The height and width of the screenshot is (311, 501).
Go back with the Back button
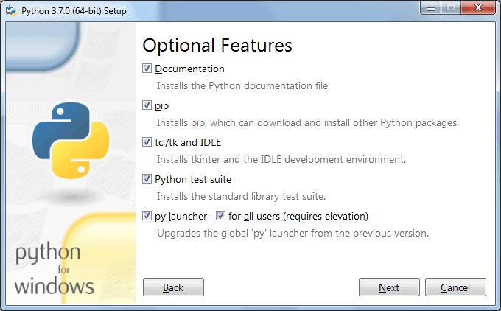tap(173, 287)
